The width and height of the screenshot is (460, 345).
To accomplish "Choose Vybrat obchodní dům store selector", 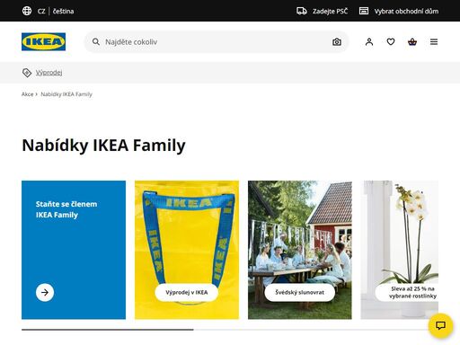I will coord(406,12).
